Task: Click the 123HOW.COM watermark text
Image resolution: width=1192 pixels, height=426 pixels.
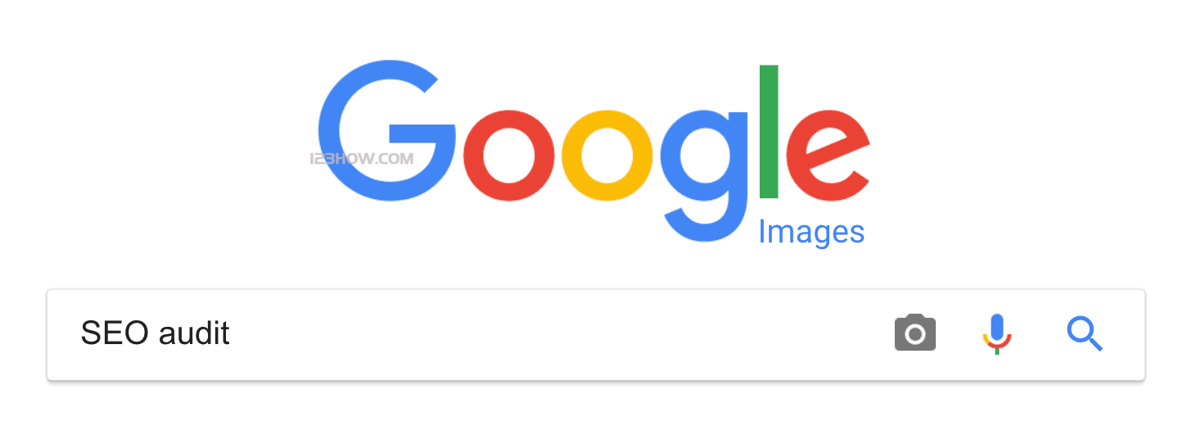Action: [362, 160]
